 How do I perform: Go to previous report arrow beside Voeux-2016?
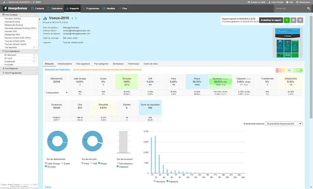[x=72, y=18]
